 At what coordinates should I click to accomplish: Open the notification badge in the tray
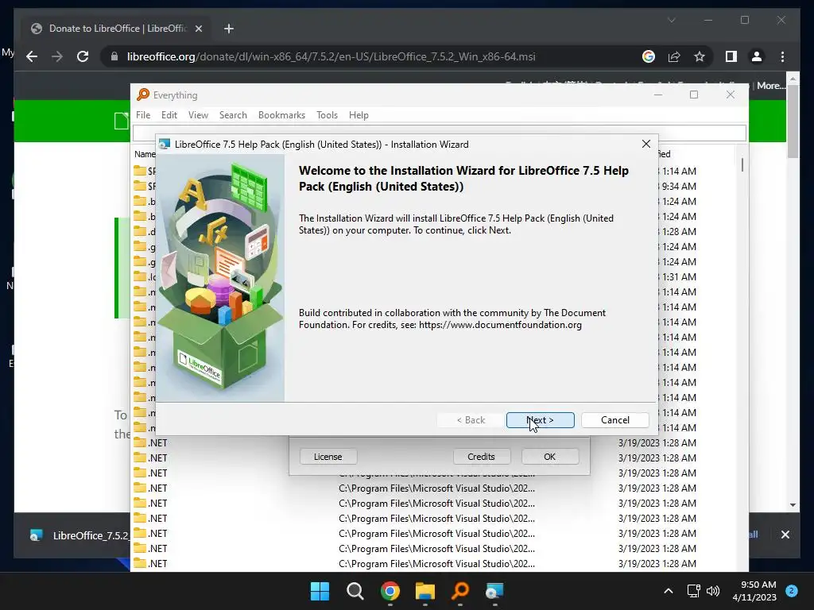tap(792, 591)
